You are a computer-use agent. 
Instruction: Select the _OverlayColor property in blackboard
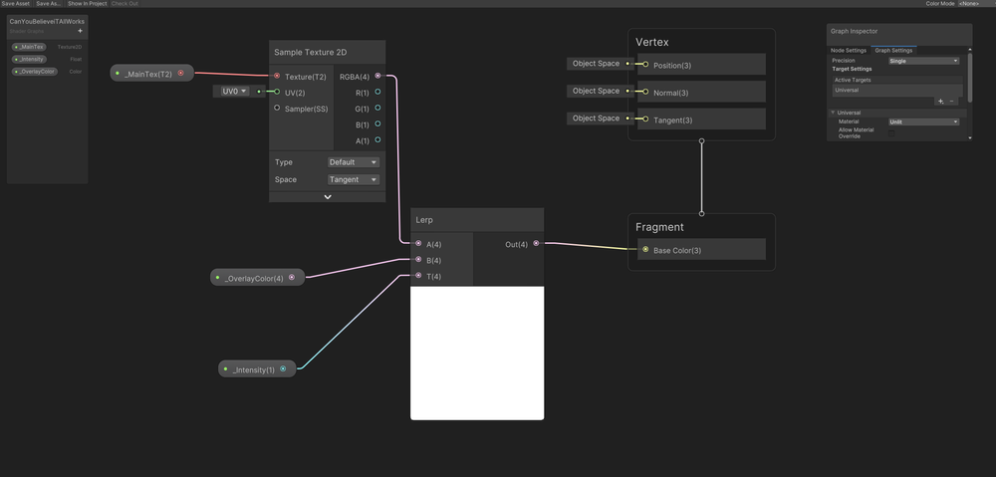tap(34, 72)
